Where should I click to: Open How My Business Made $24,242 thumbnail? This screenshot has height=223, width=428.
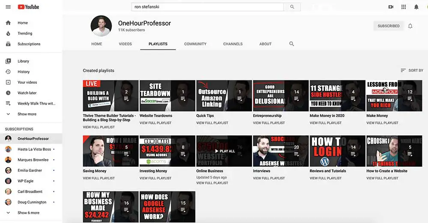(x=110, y=207)
